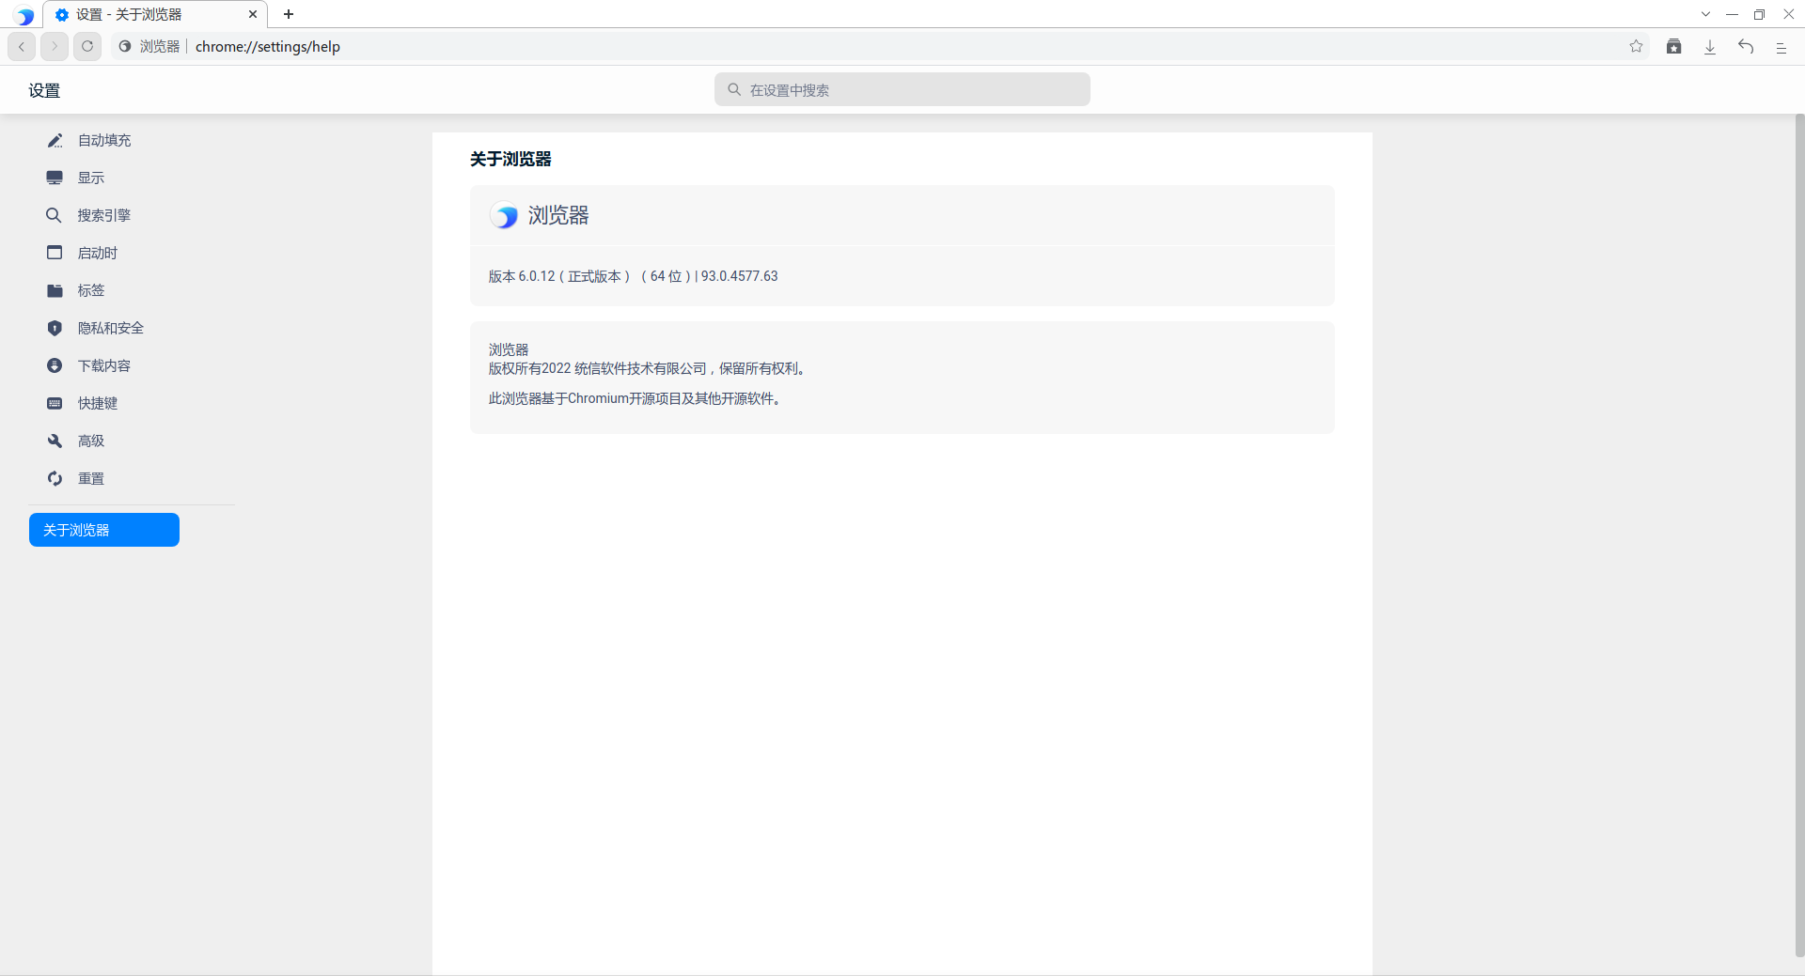Select the 关于浏览器 sidebar button

point(104,530)
